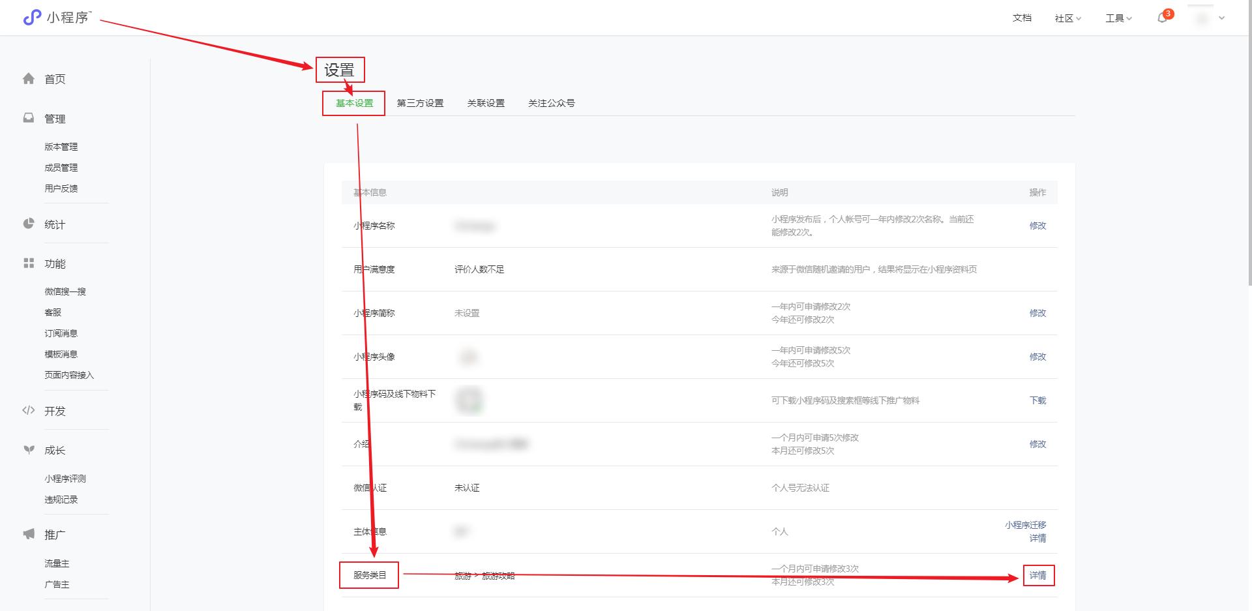Click the code icon beside 开发

[x=29, y=410]
